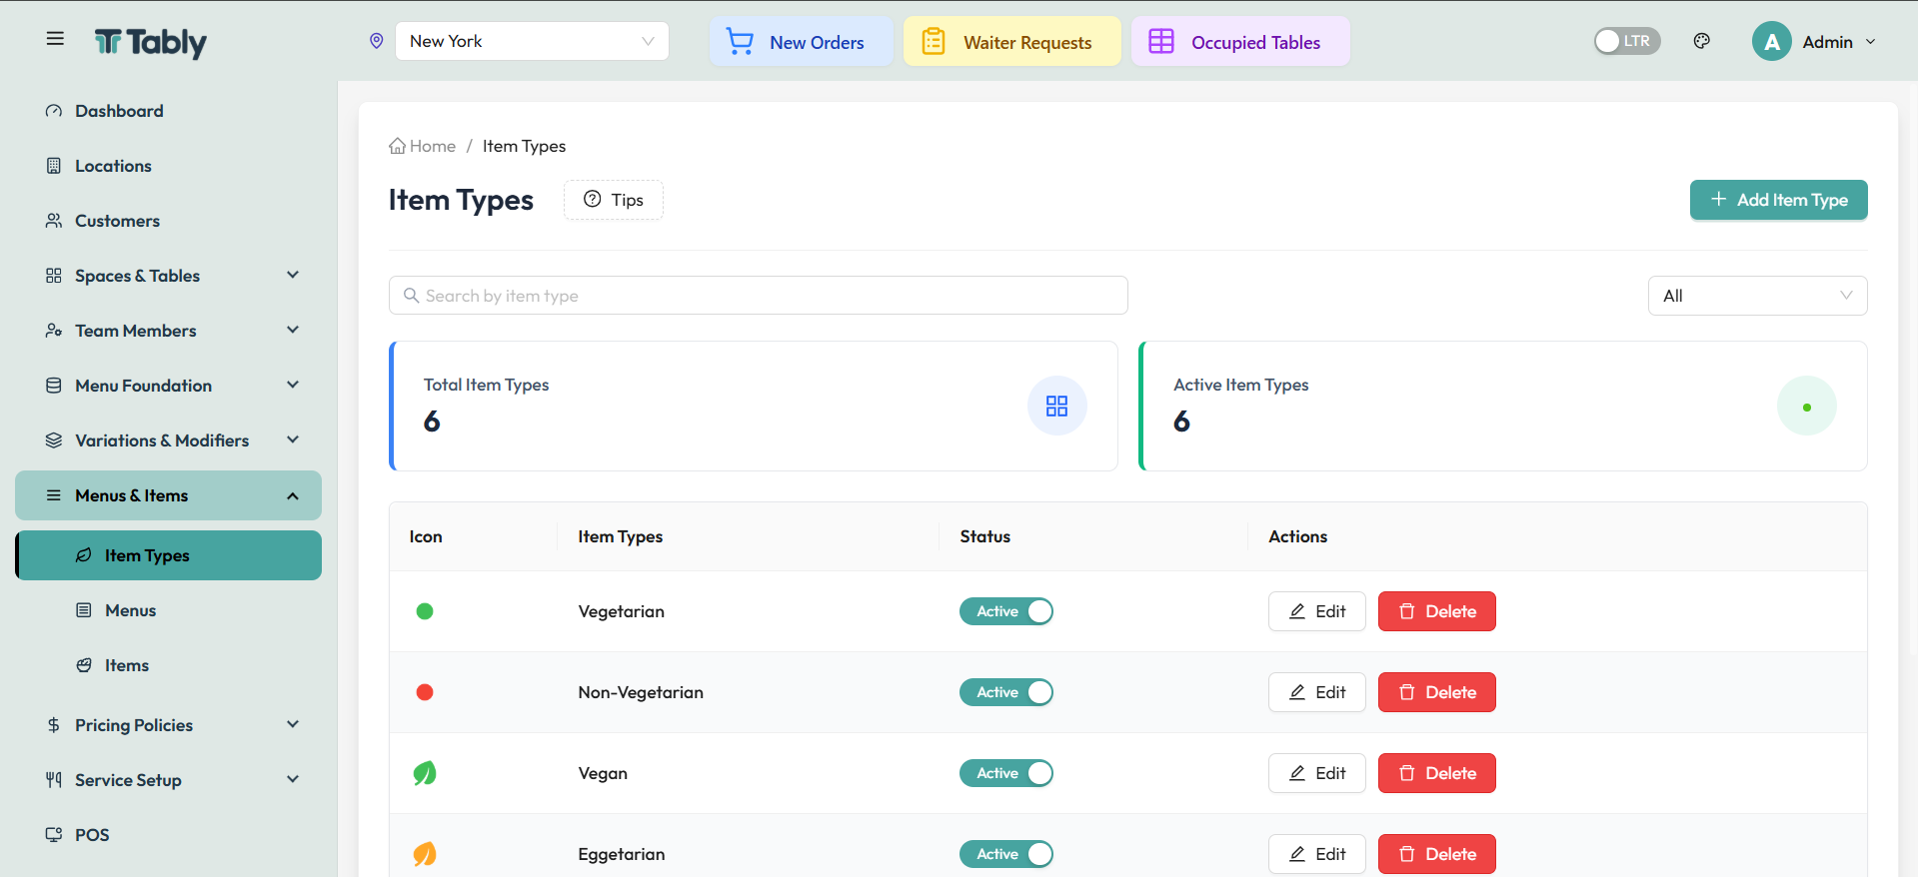
Task: Click the Customers people icon
Action: point(54,221)
